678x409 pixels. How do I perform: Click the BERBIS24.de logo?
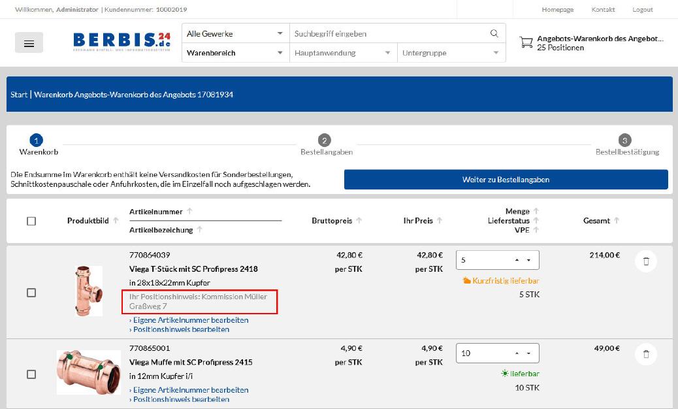point(121,42)
